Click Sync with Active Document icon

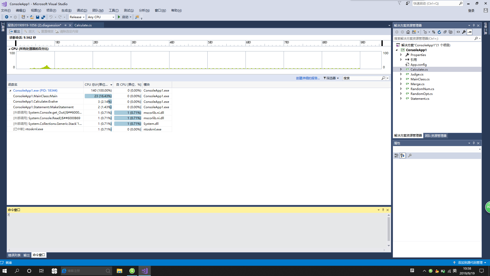point(434,32)
